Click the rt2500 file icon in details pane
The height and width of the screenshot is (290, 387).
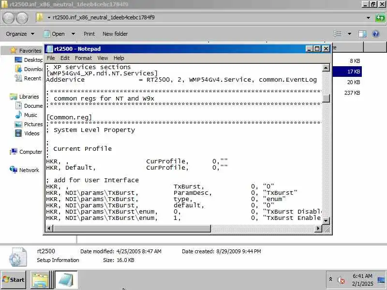(x=18, y=257)
